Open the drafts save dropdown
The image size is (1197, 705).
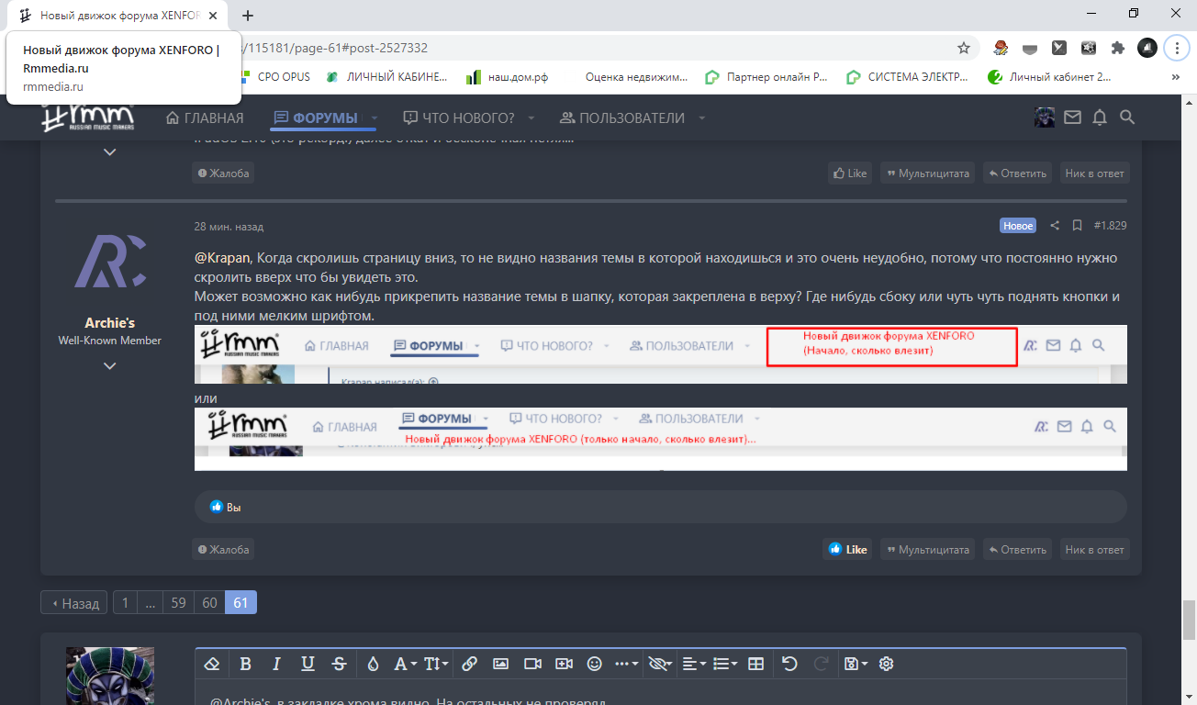856,664
